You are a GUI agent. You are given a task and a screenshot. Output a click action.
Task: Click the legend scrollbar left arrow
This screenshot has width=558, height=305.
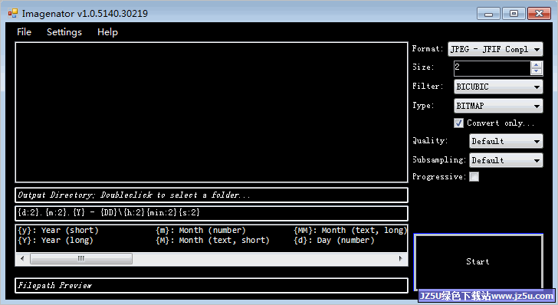coord(22,258)
